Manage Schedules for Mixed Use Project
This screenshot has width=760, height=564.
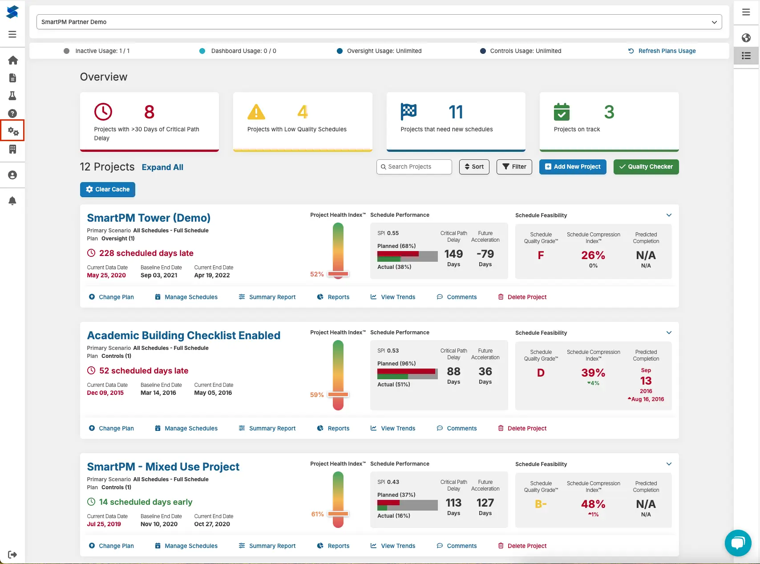pos(186,546)
